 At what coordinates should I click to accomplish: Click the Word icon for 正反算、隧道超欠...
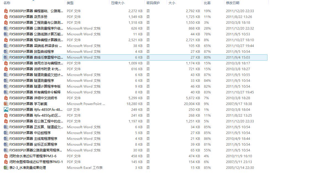pyautogui.click(x=6, y=127)
